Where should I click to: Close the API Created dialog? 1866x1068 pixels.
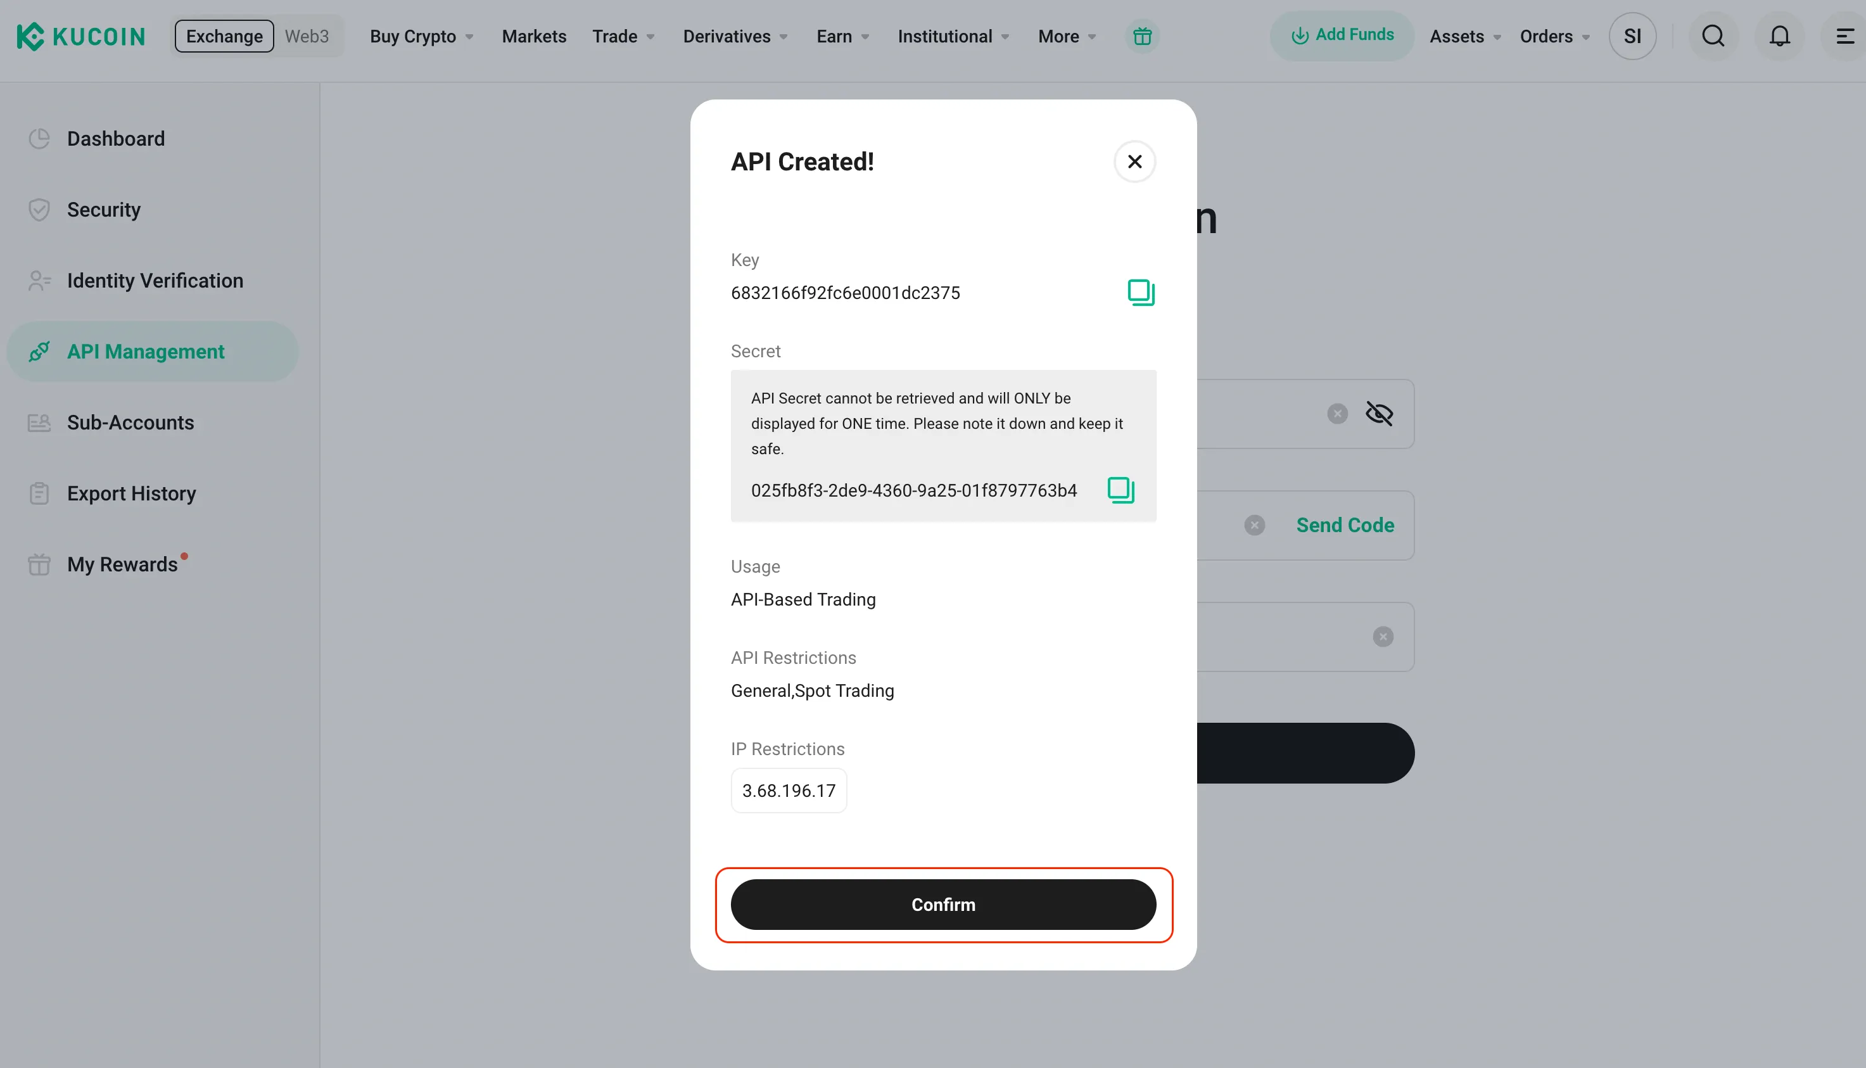(1134, 162)
